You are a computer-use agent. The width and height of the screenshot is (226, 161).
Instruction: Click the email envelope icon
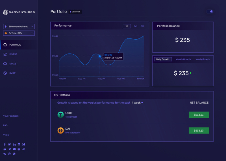pyautogui.click(x=14, y=149)
